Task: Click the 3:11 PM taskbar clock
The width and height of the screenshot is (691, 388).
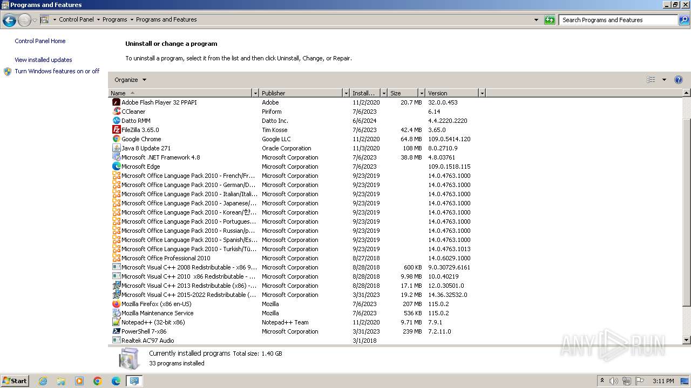Action: pos(663,381)
